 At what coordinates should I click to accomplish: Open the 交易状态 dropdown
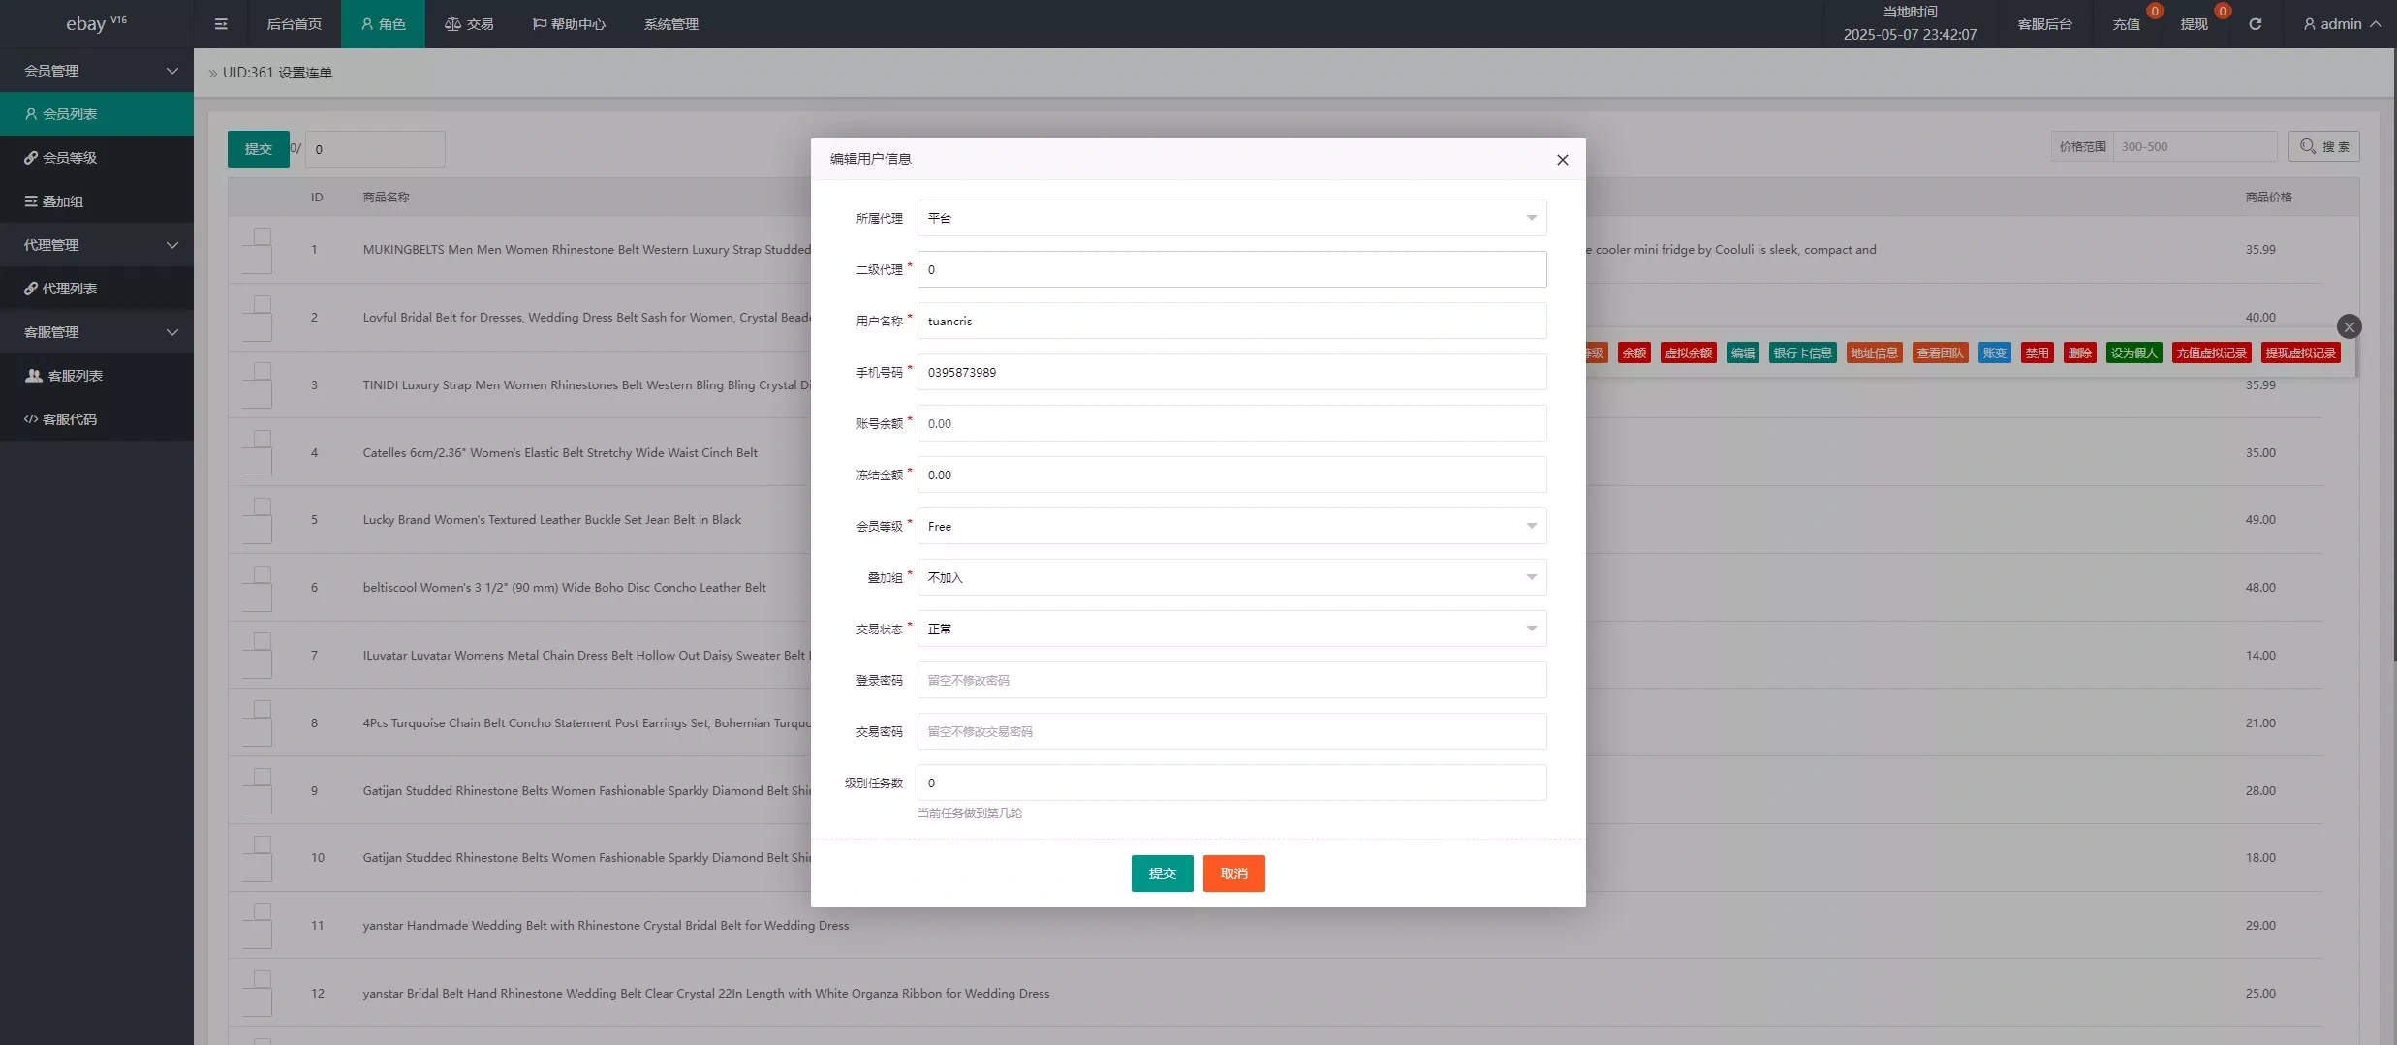pyautogui.click(x=1231, y=629)
